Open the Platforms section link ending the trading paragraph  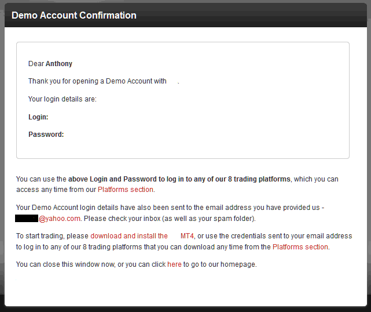tap(300, 246)
